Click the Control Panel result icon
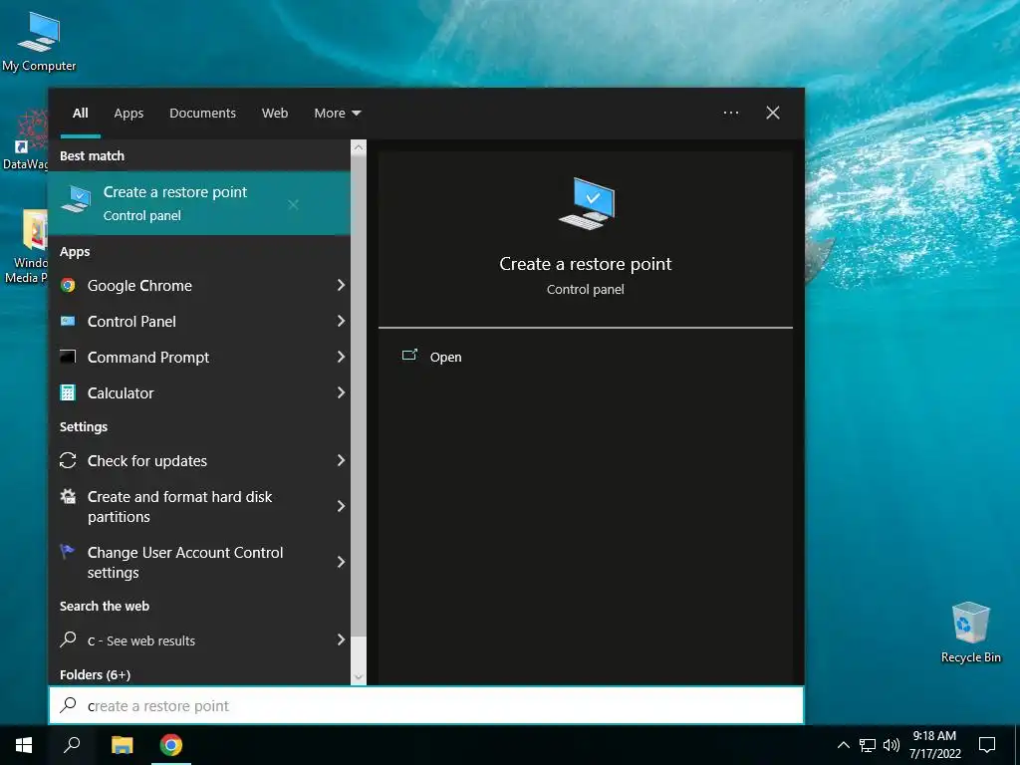This screenshot has width=1020, height=765. click(x=68, y=321)
